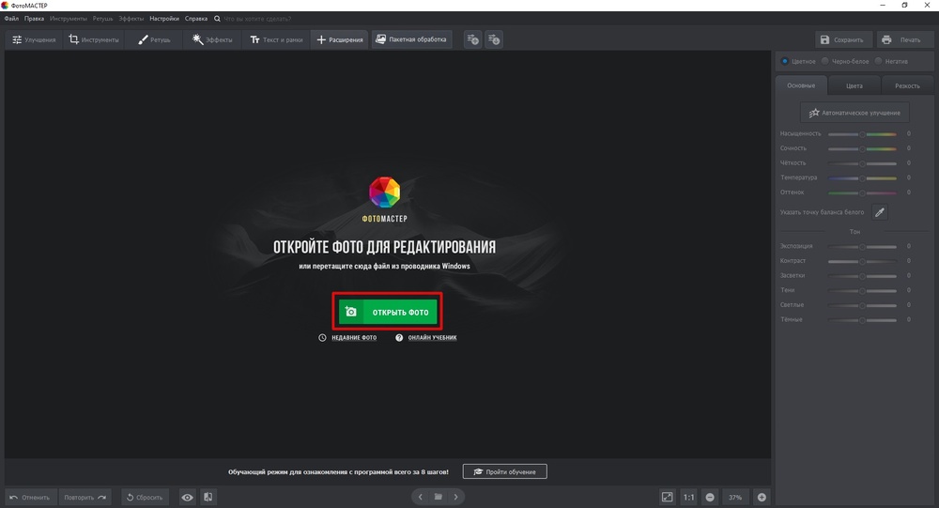Click the before/after compare icon
Screen dimensions: 939x508
click(x=208, y=497)
